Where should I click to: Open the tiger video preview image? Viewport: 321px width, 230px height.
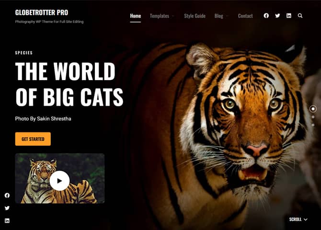pos(60,178)
